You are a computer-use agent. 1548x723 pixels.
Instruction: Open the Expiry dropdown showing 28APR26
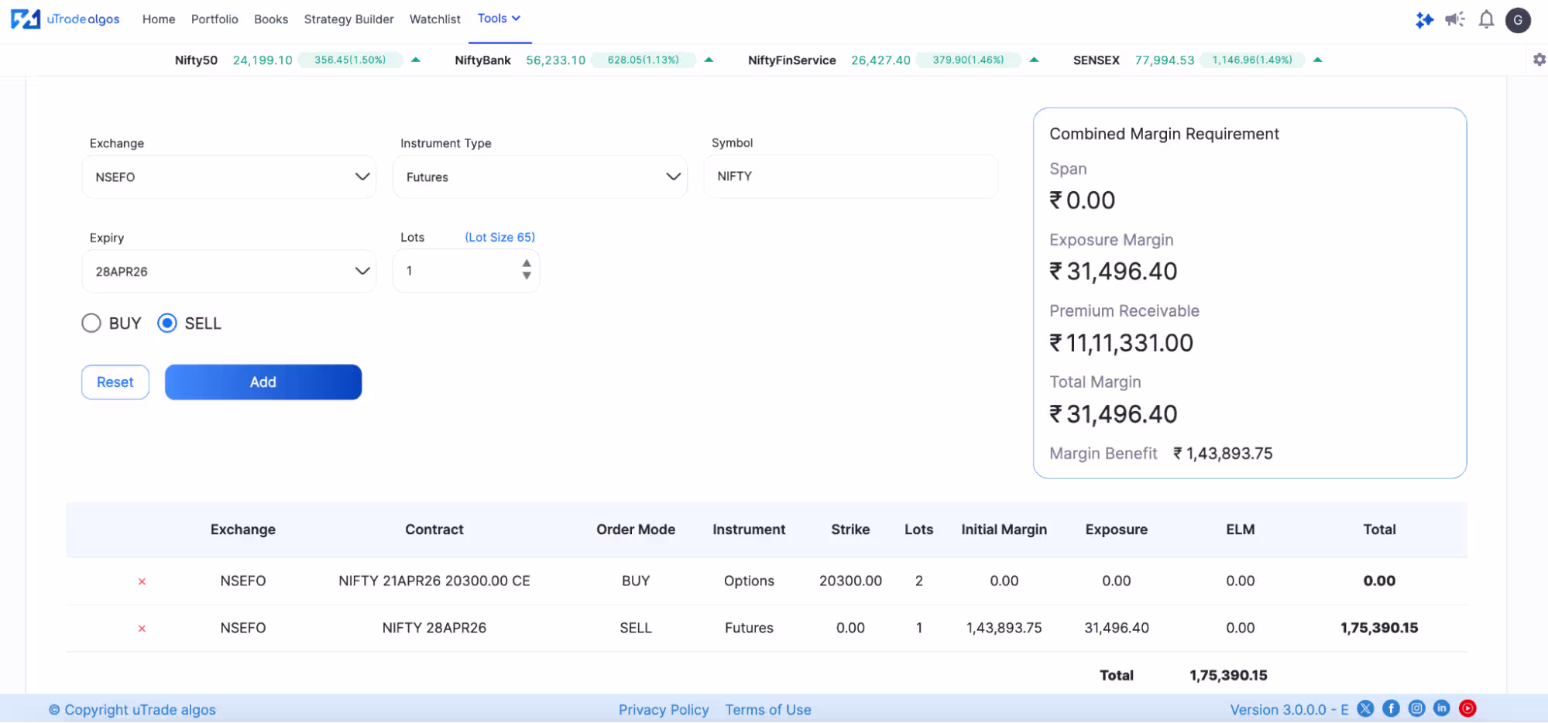229,271
